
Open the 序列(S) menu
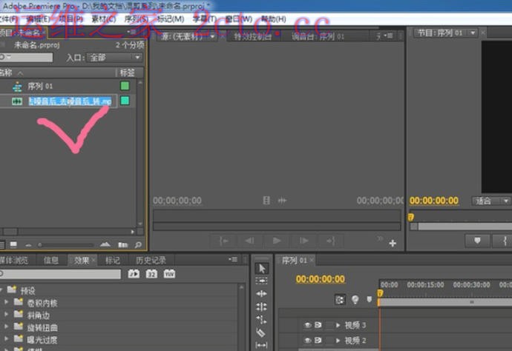coord(137,19)
